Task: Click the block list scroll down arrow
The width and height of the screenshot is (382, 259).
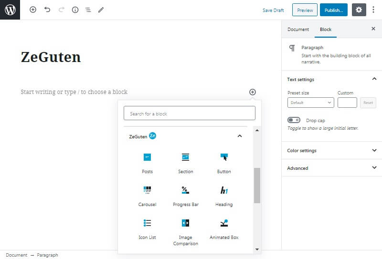Action: [257, 249]
